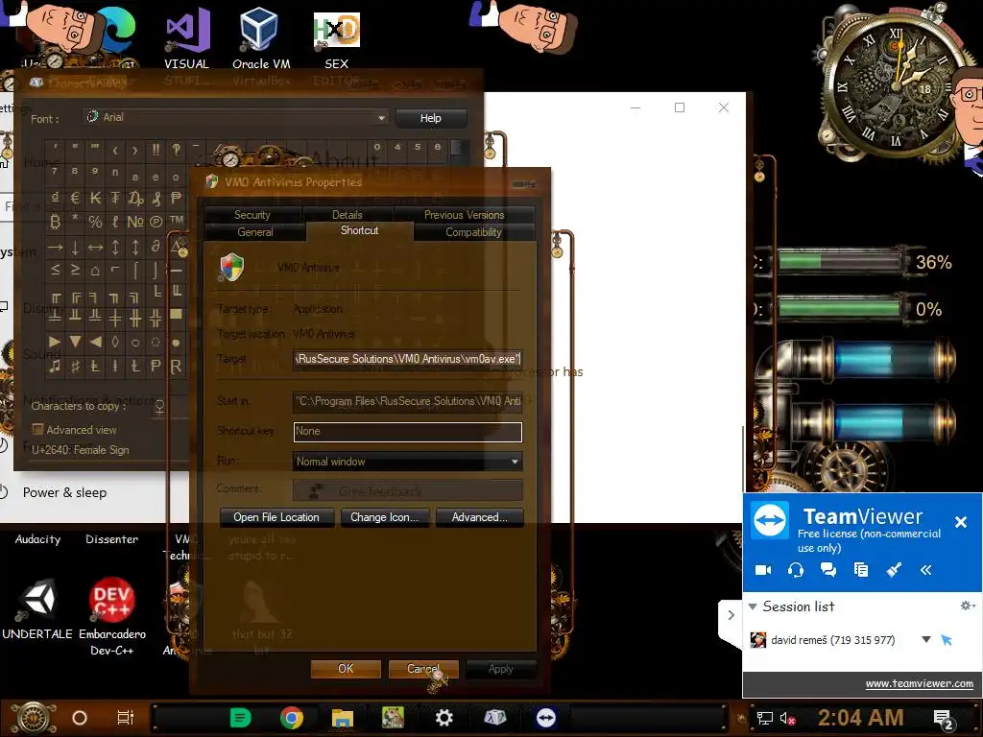Open the Font dropdown showing Arial

pos(235,117)
